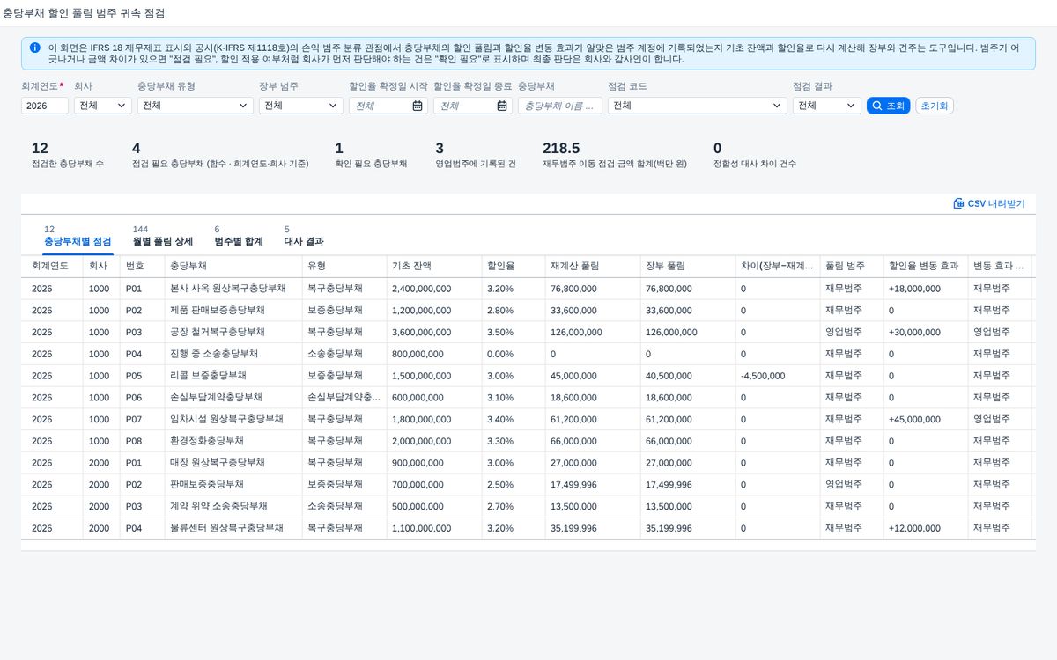Click the 조회 search button
The width and height of the screenshot is (1057, 660).
click(889, 106)
